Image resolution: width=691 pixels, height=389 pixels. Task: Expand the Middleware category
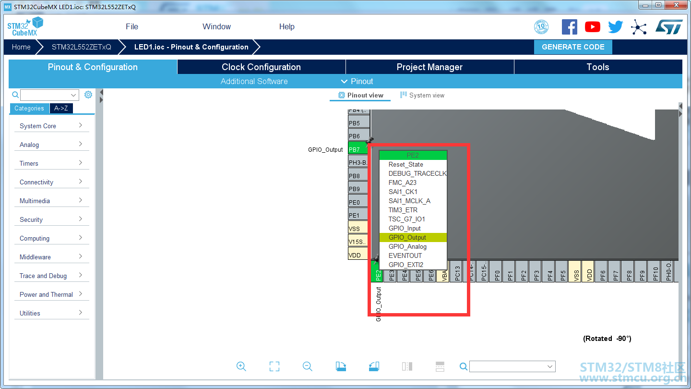(x=52, y=257)
